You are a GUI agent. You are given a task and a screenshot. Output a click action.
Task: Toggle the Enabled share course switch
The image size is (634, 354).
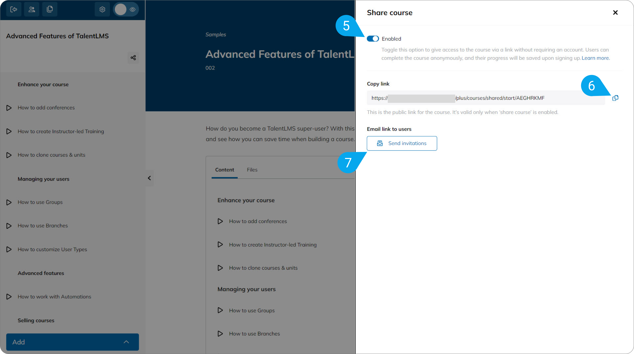coord(373,39)
